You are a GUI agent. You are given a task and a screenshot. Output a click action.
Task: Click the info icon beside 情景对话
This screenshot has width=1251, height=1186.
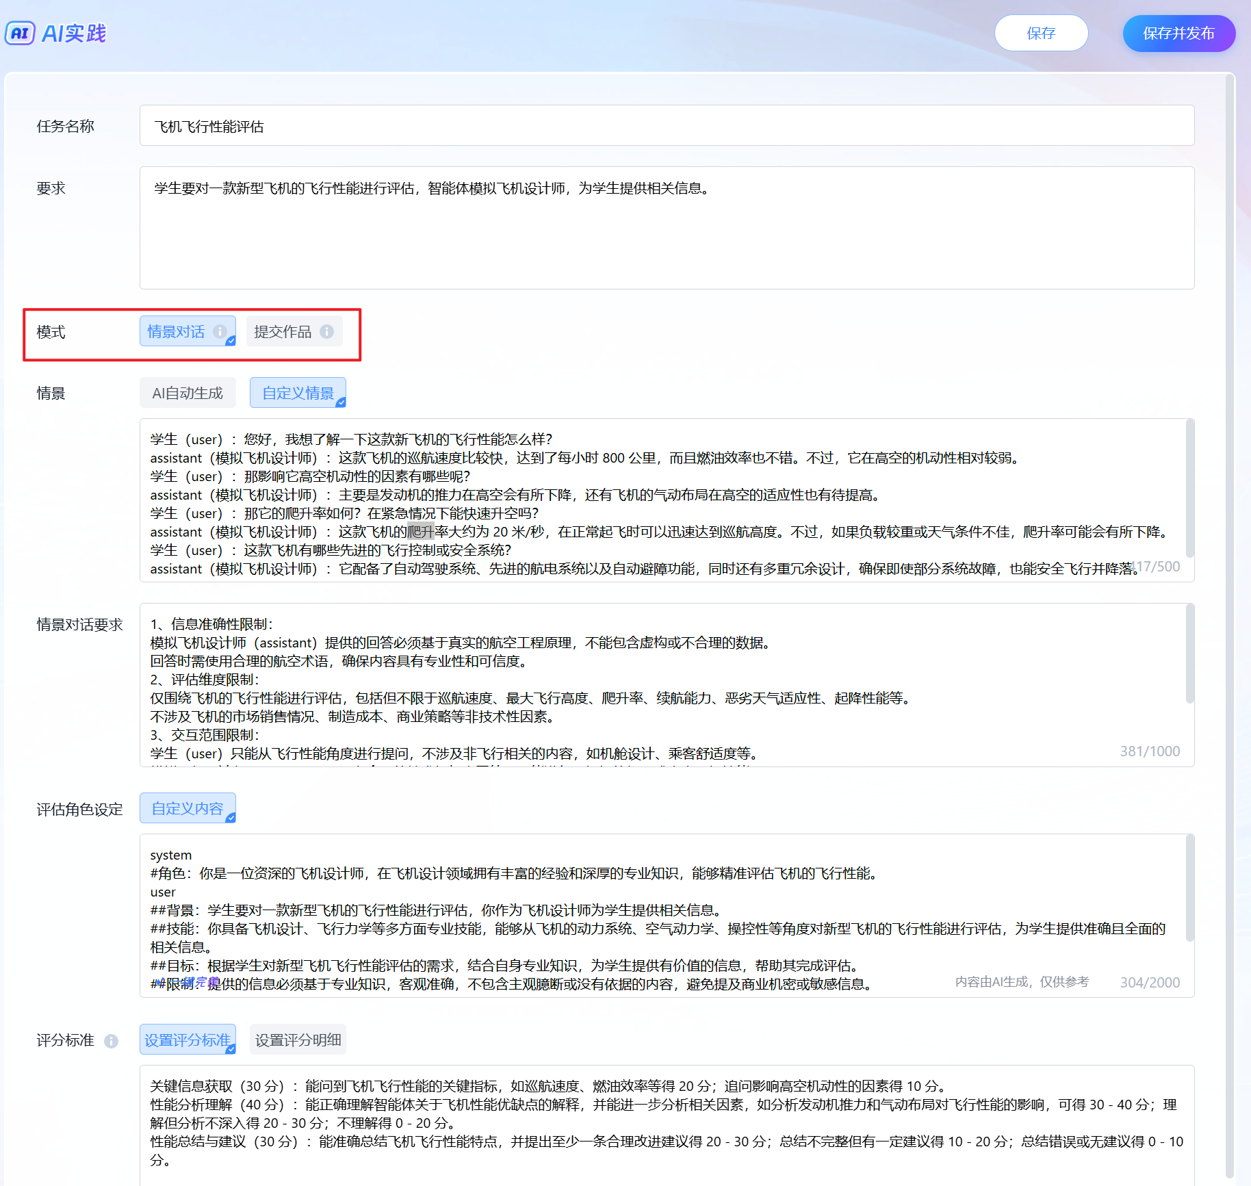click(x=220, y=331)
